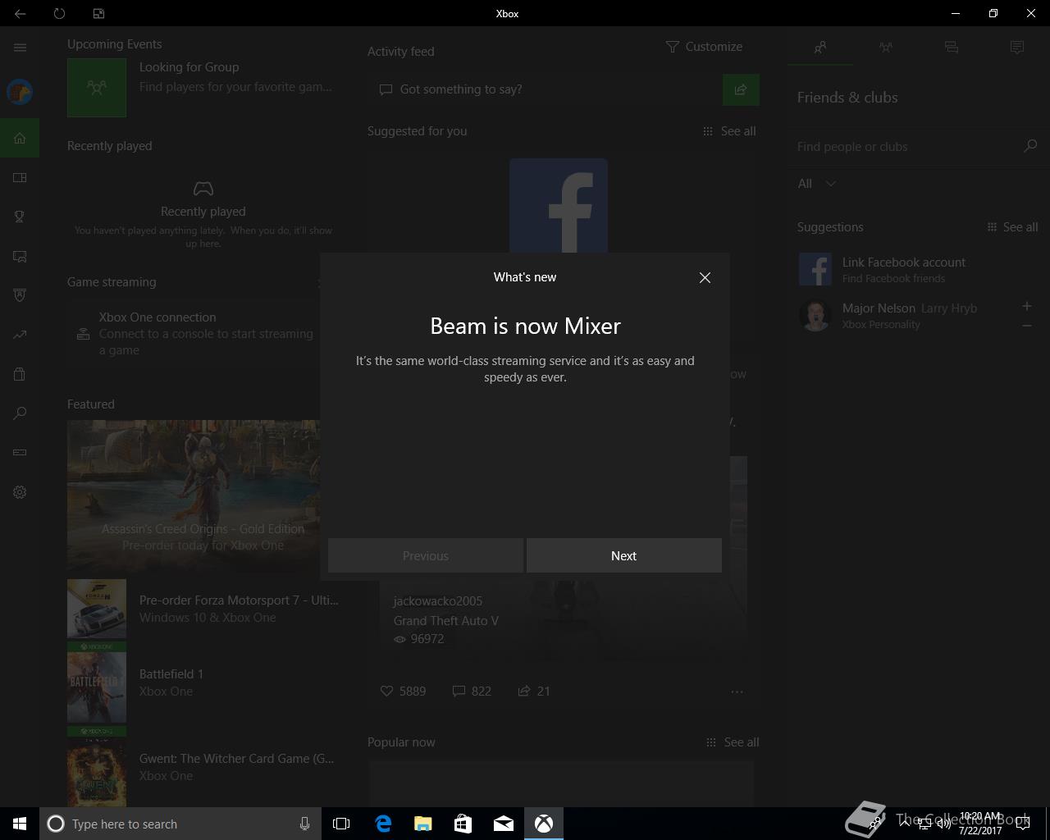Viewport: 1050px width, 840px height.
Task: Open Achievements trophy icon in sidebar
Action: point(20,217)
